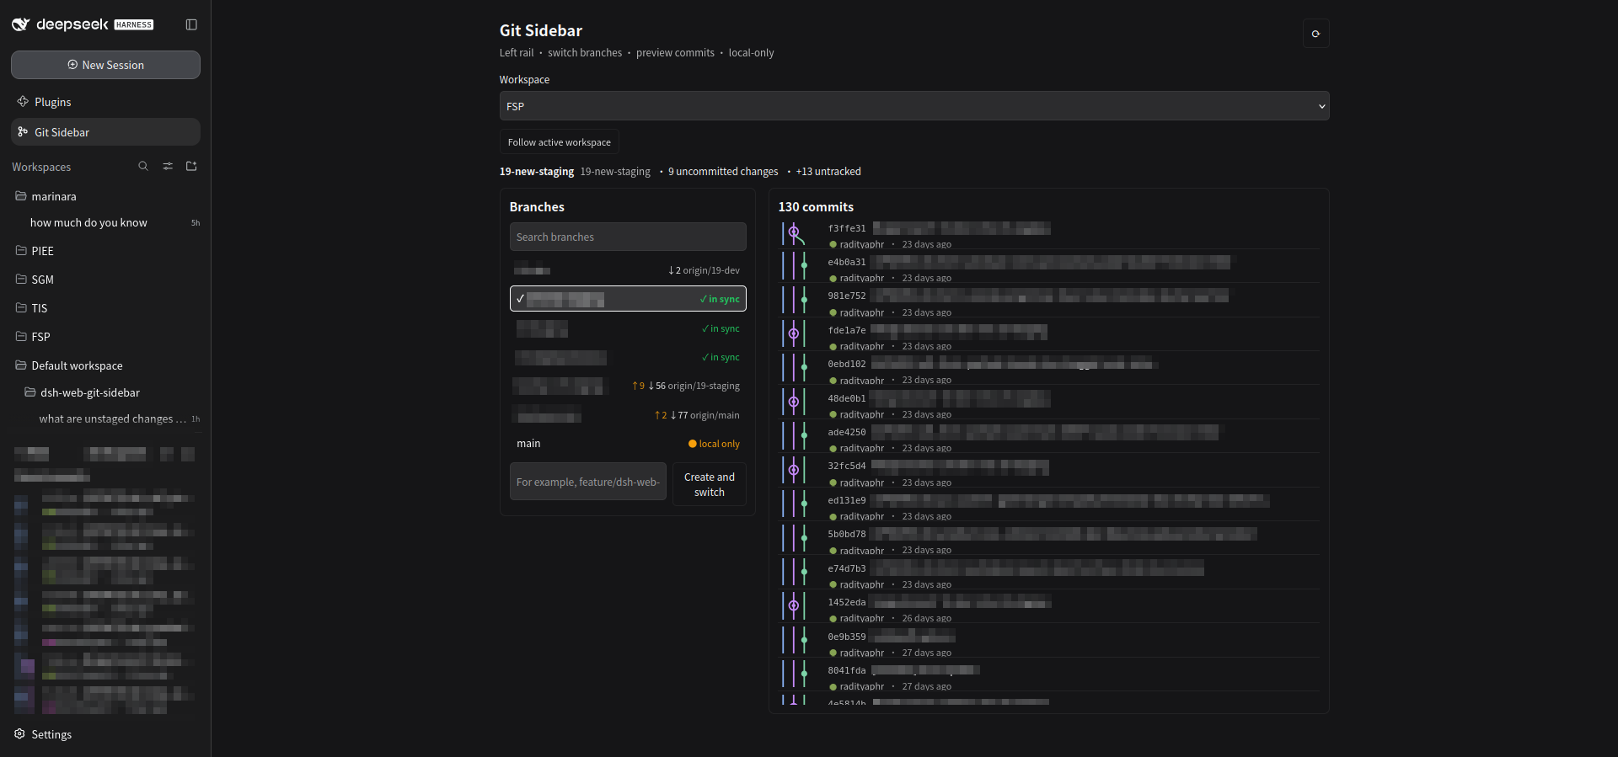Click the deepseek logo icon
This screenshot has height=757, width=1618.
[x=21, y=24]
